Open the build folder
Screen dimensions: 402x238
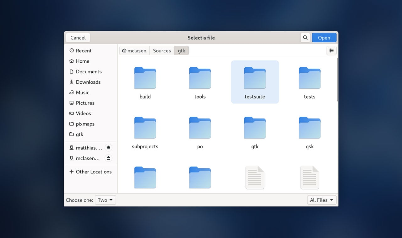click(145, 82)
